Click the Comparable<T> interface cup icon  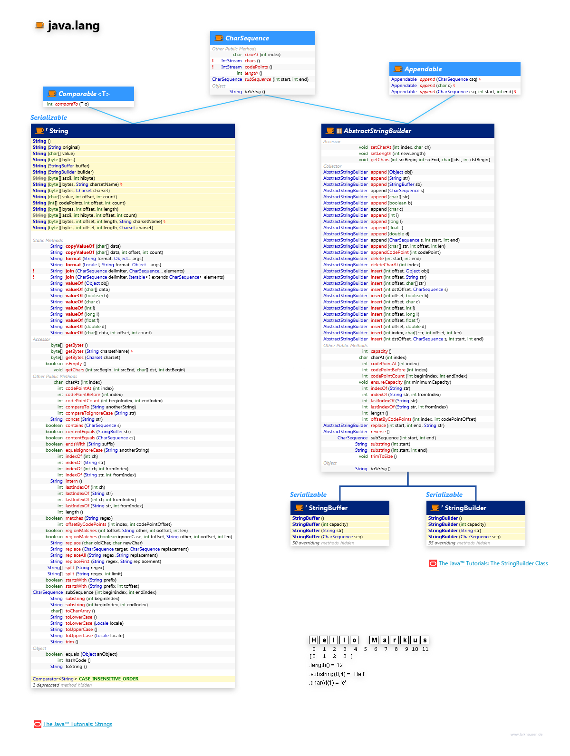click(52, 94)
